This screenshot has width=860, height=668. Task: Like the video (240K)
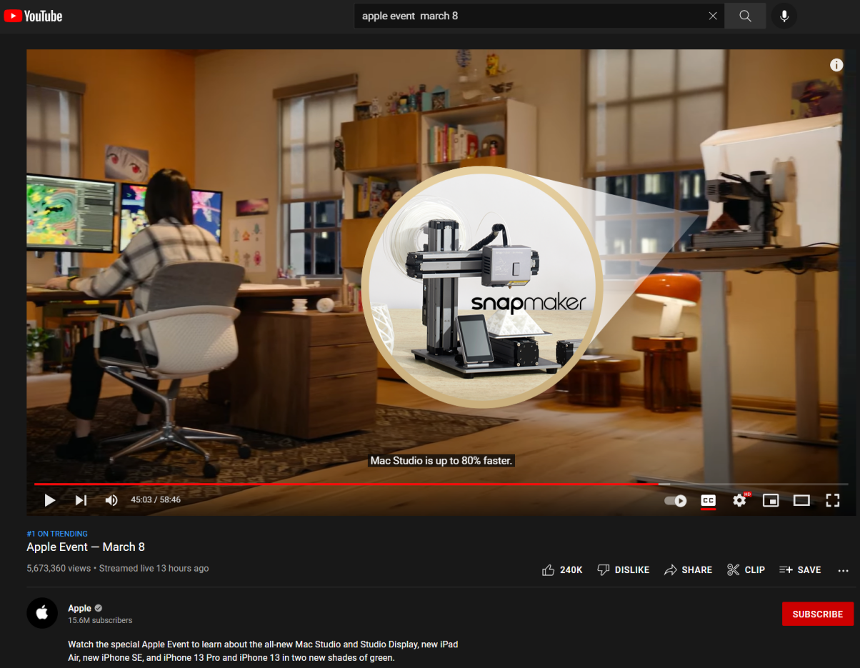coord(562,570)
